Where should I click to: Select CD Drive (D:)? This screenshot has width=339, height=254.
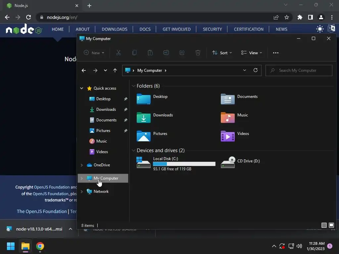[x=240, y=162]
